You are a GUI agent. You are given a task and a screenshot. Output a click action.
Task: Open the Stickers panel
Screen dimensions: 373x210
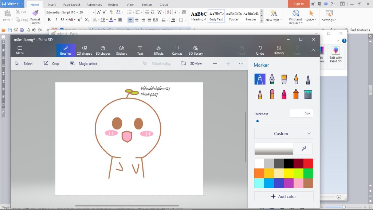(121, 50)
